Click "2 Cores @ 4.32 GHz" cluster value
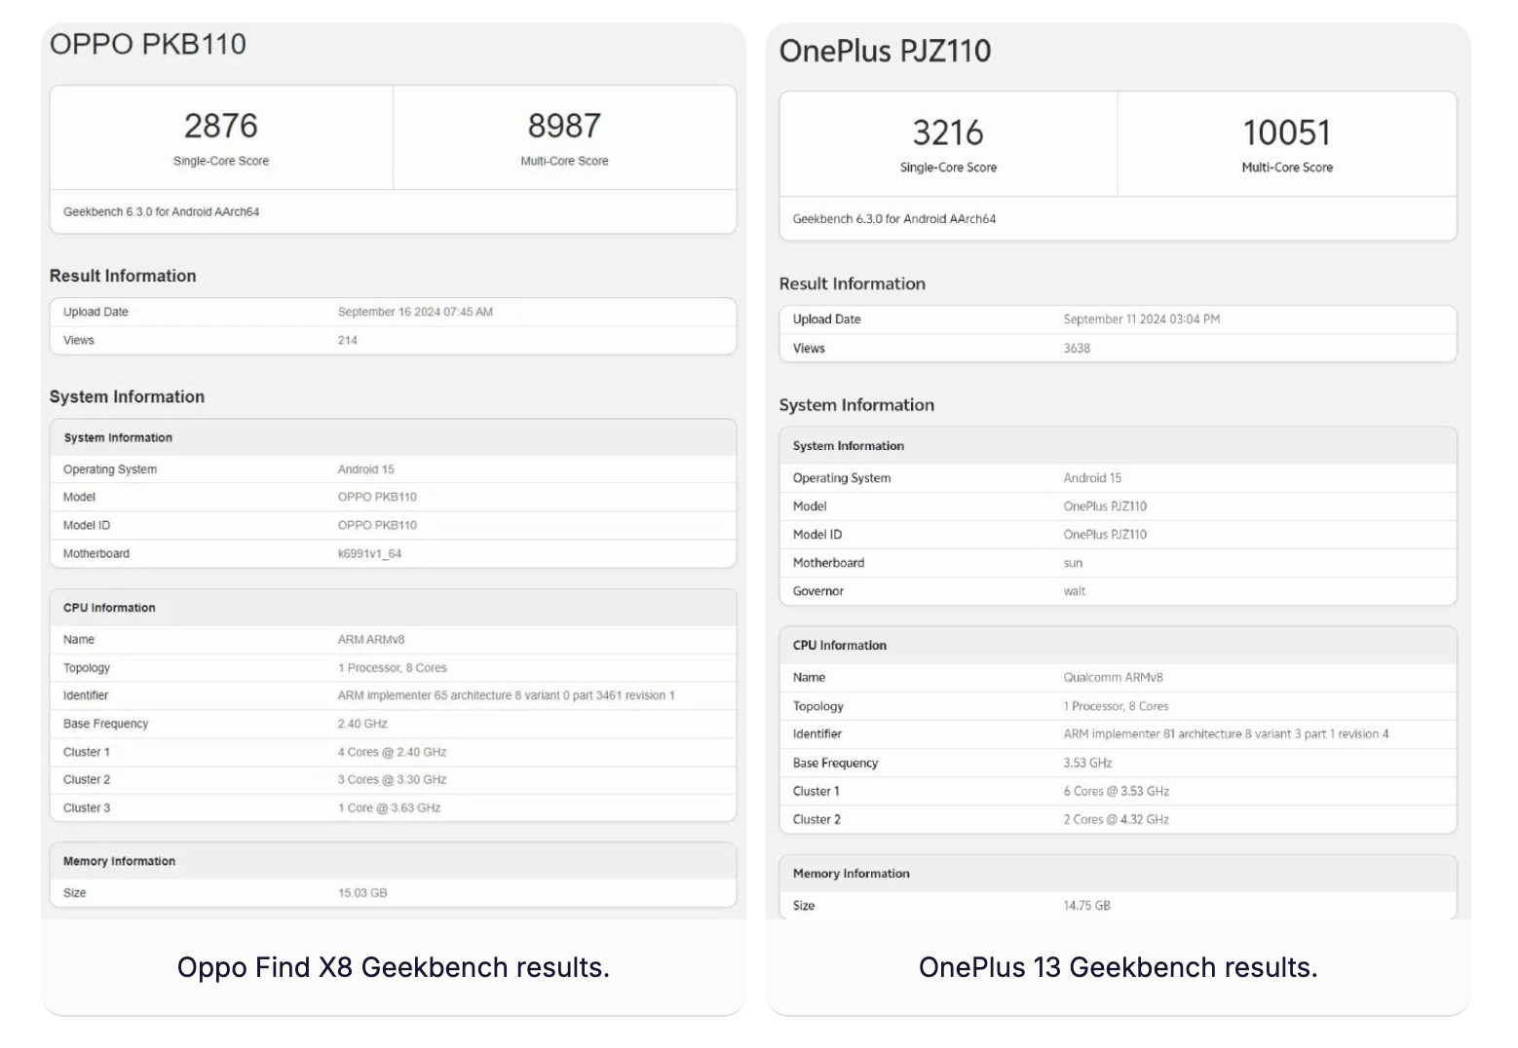The height and width of the screenshot is (1048, 1518). (x=1117, y=819)
